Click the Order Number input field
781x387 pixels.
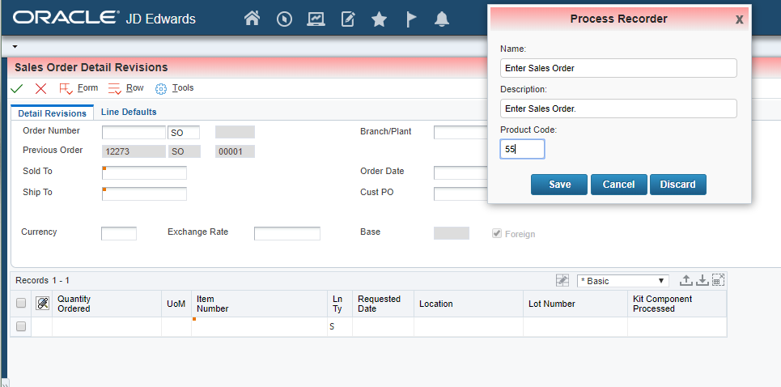tap(134, 133)
